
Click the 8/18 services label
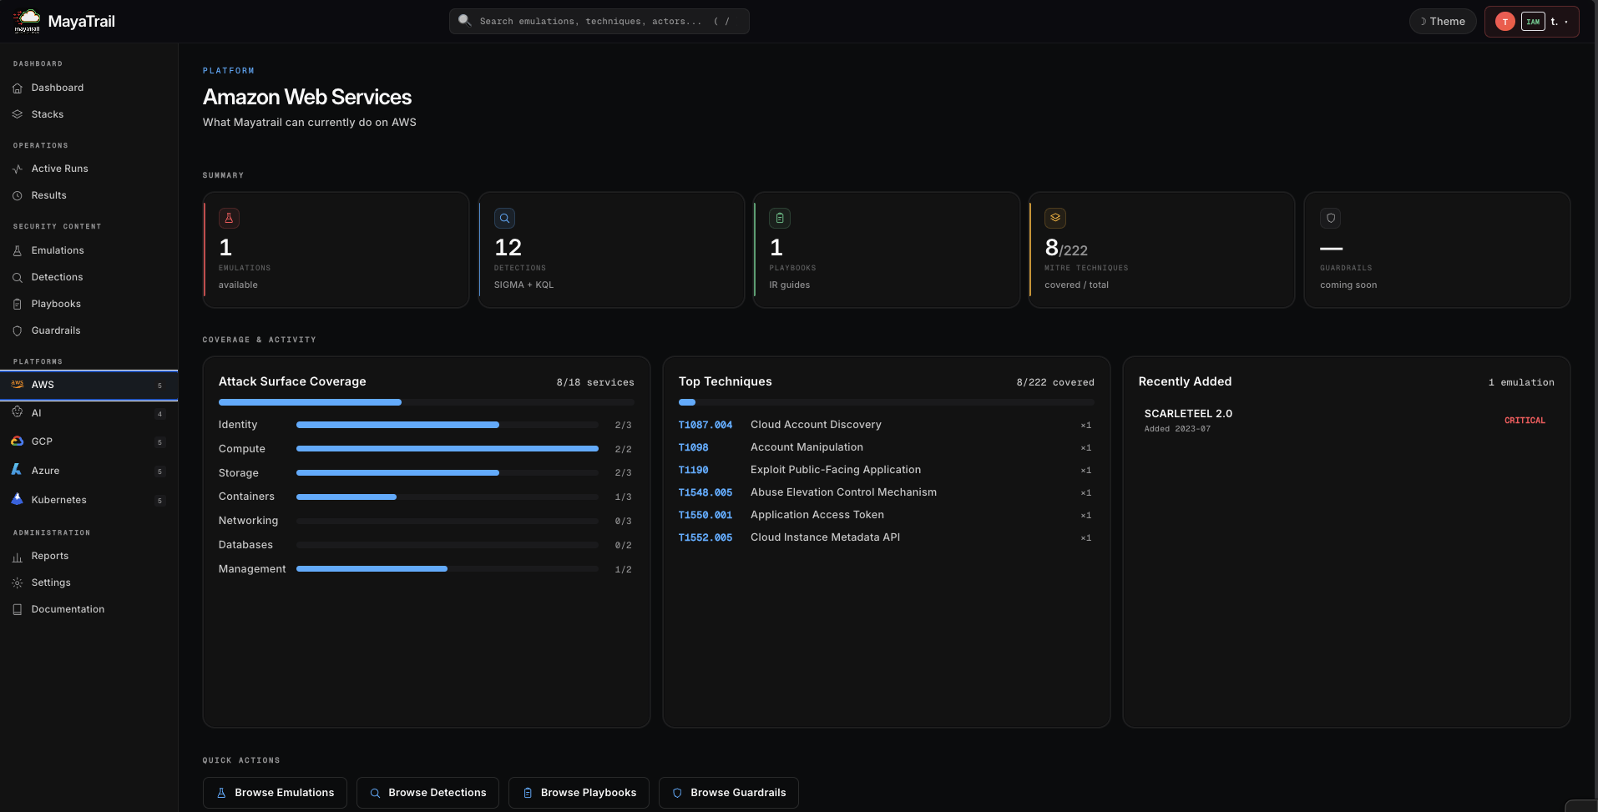click(x=595, y=382)
